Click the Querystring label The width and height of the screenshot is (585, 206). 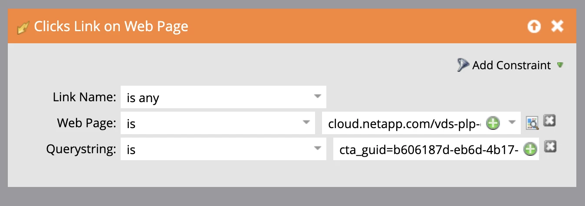point(81,149)
